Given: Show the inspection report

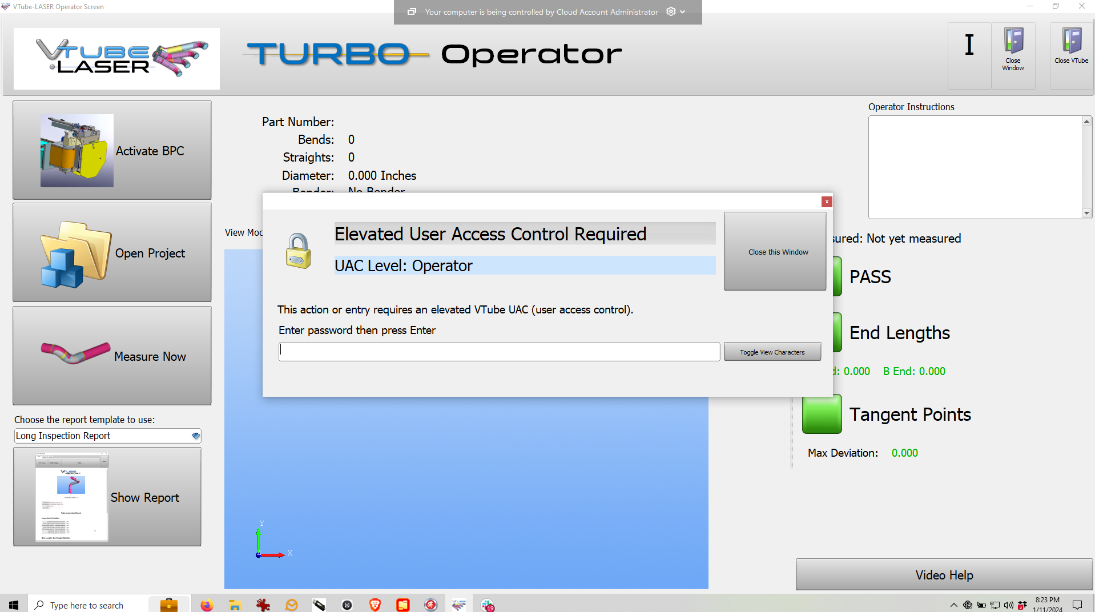Looking at the screenshot, I should (107, 497).
